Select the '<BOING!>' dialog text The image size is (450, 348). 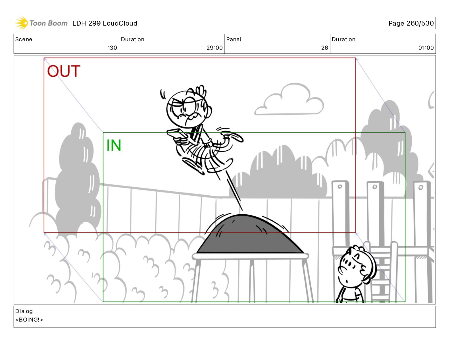click(x=29, y=320)
